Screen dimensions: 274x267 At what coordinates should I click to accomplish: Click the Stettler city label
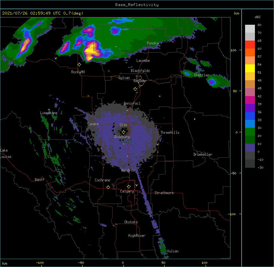click(202, 75)
